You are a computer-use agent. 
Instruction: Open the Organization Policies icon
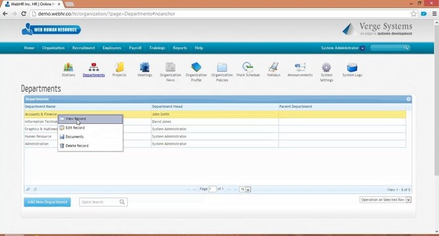pyautogui.click(x=222, y=68)
